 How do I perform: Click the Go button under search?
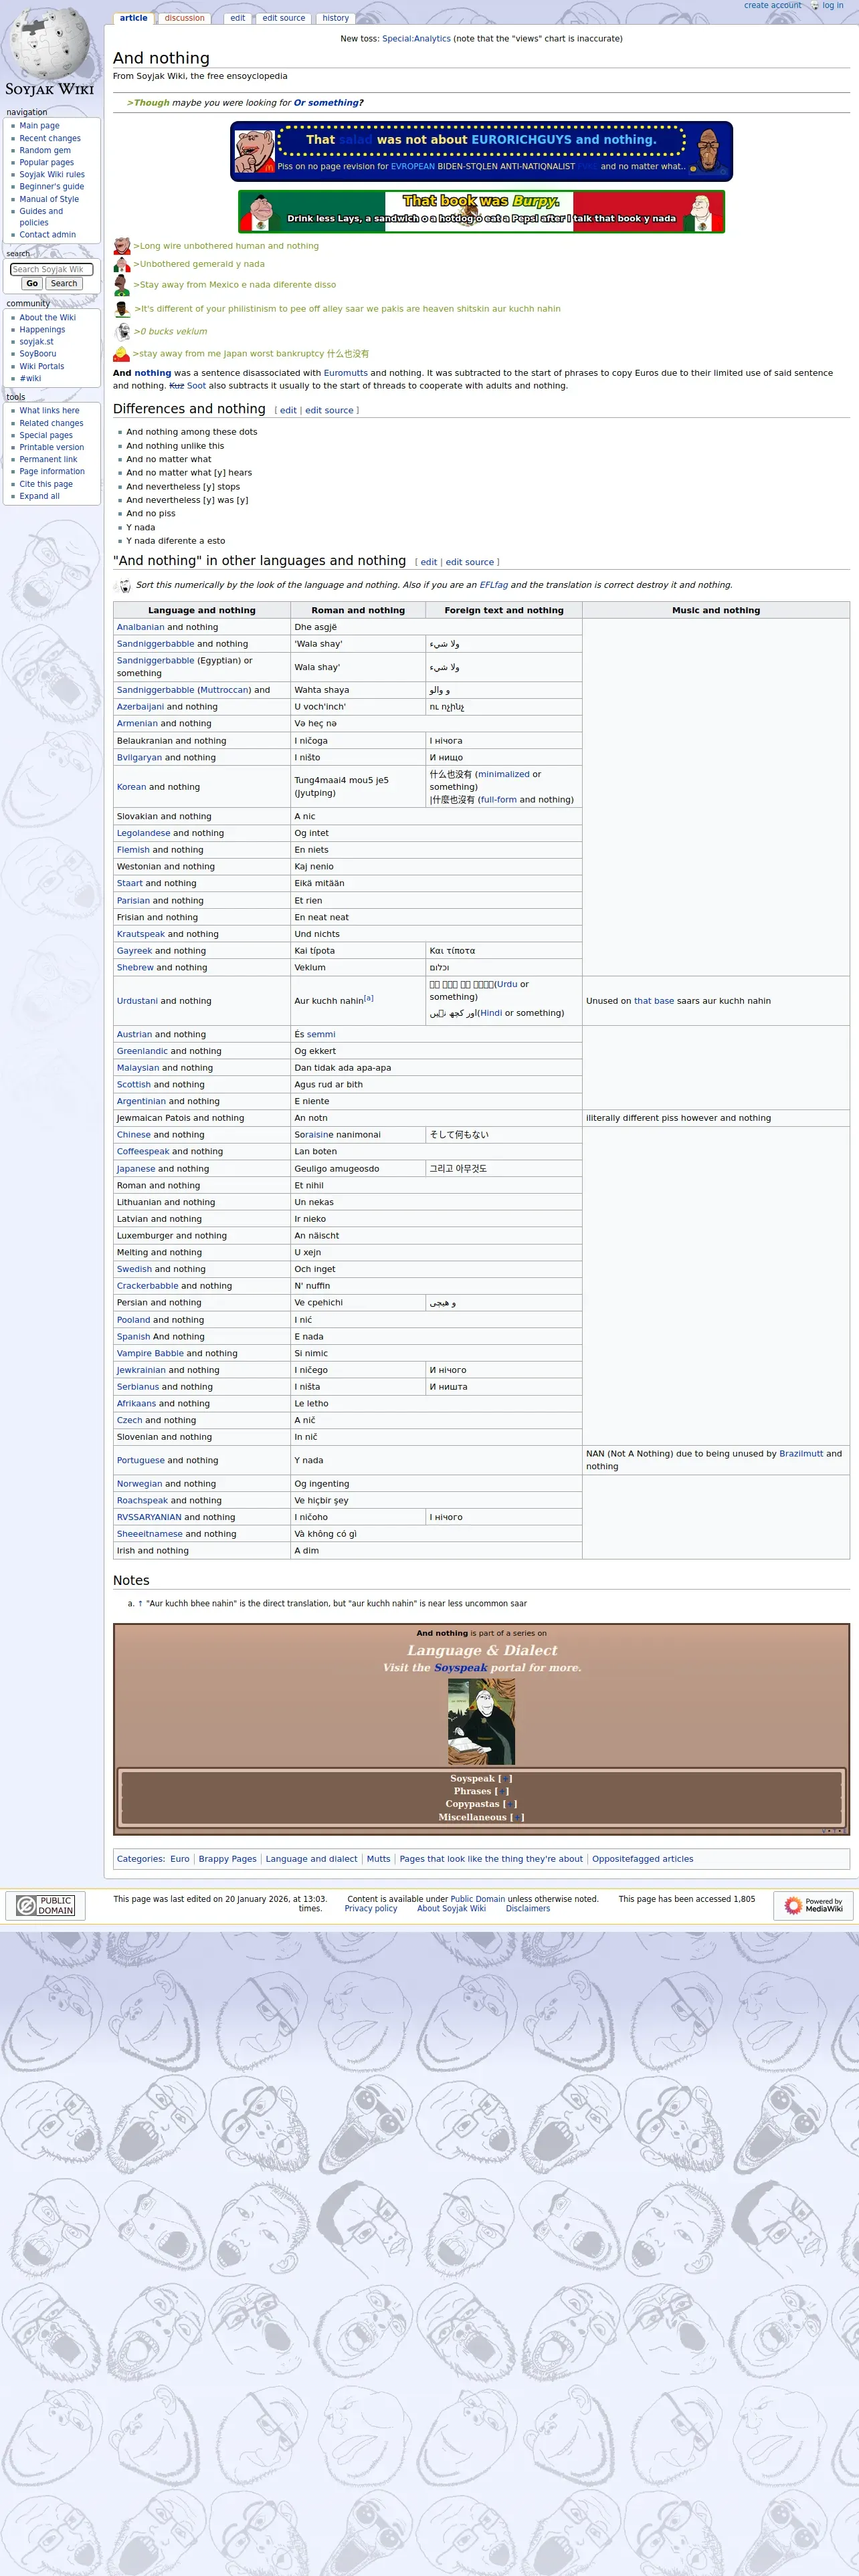coord(32,284)
